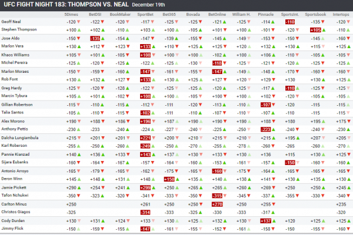Click red down arrow beside Geoff Neal's 5Dimes -120
Image resolution: width=353 pixels, height=235 pixels.
click(79, 22)
